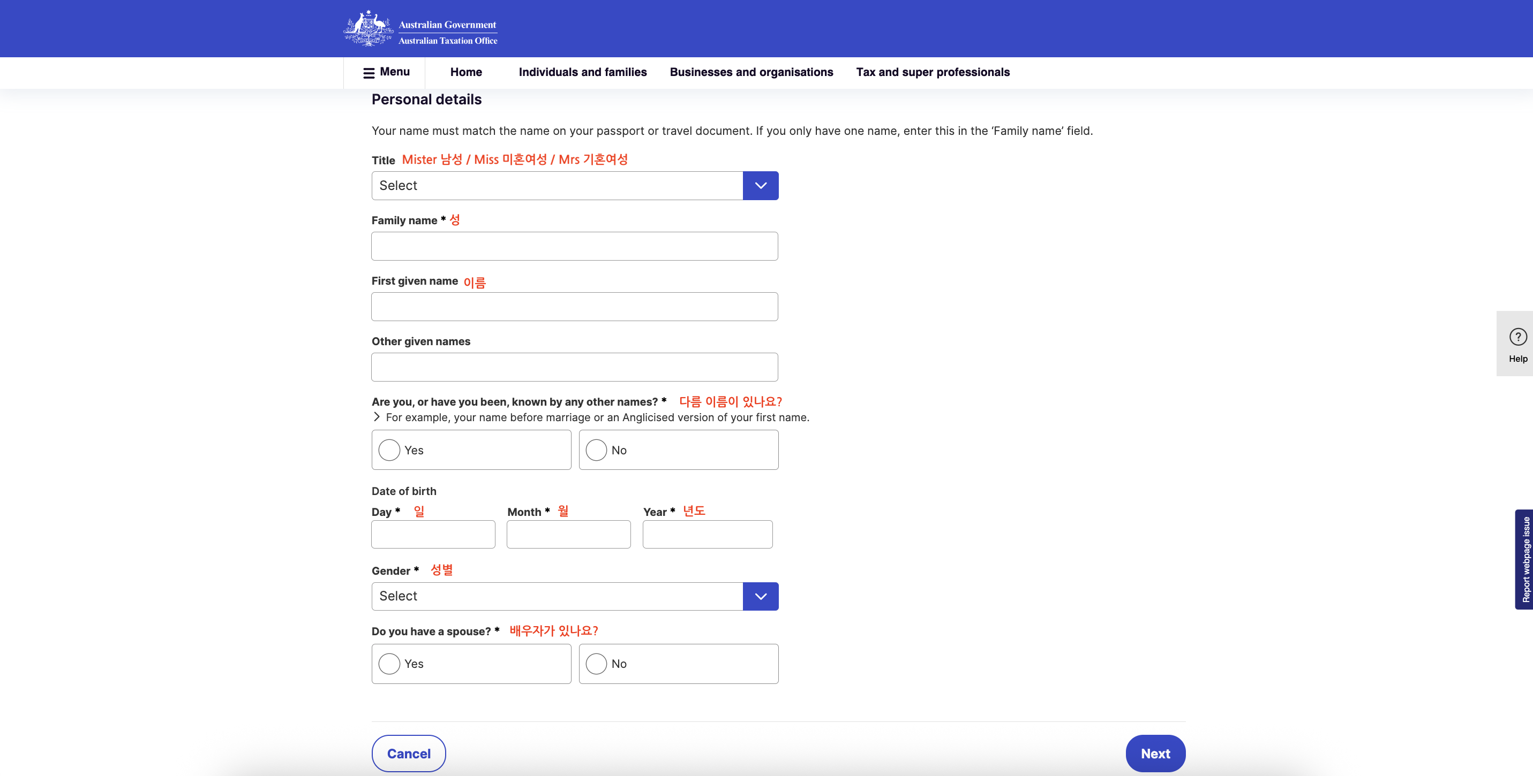
Task: Click the Year of birth field
Action: click(x=707, y=534)
